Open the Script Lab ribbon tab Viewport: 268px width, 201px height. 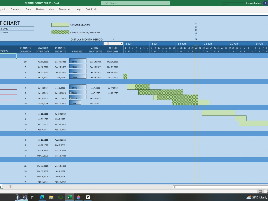click(x=91, y=9)
